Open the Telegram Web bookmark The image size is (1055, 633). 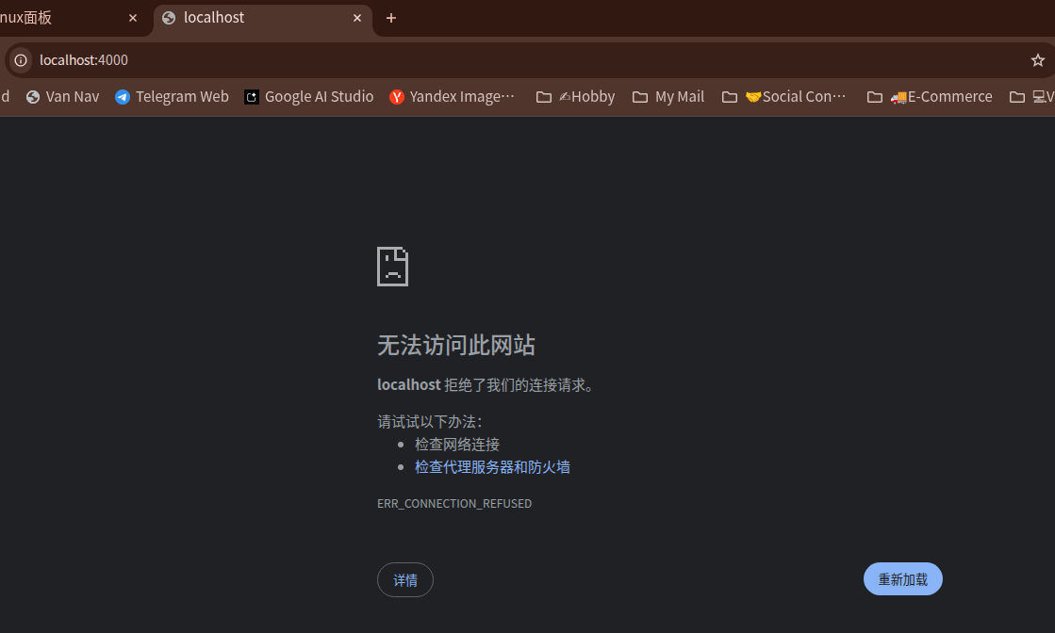[172, 96]
